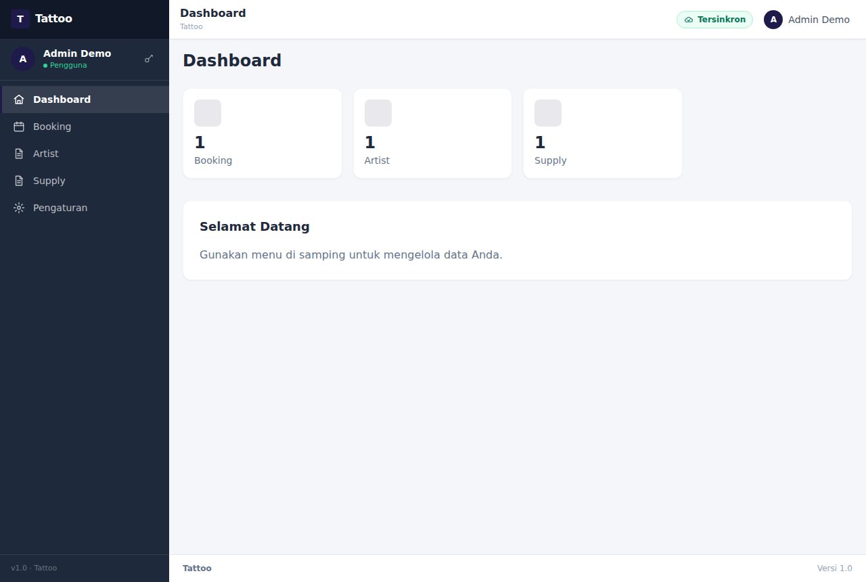Click the Tattoo logo T icon

point(20,19)
